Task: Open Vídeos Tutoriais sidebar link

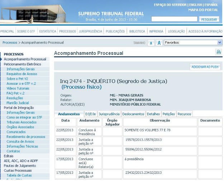Action: click(x=18, y=88)
